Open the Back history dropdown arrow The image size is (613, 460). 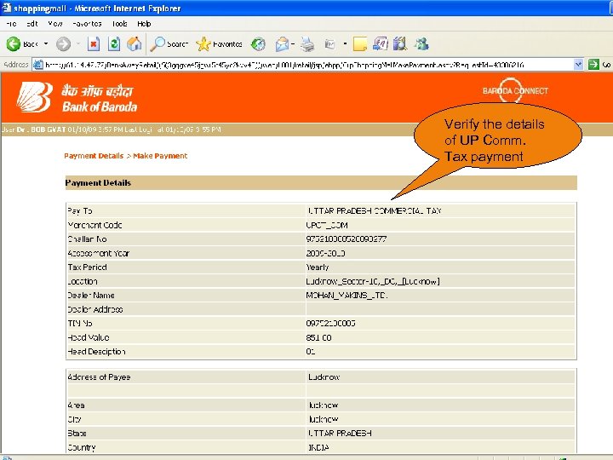(x=46, y=43)
